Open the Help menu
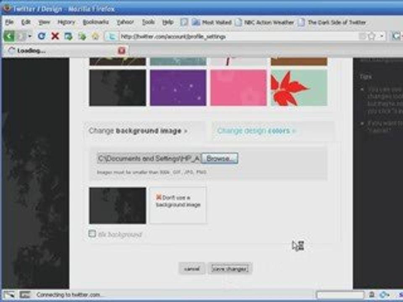Screen dimensions: 403x302 (x=168, y=22)
